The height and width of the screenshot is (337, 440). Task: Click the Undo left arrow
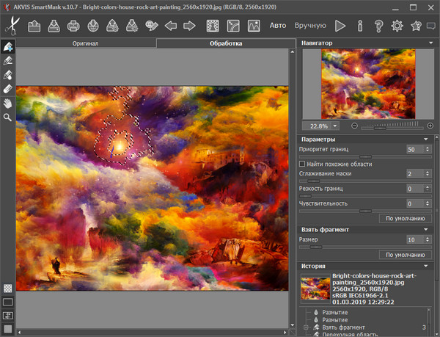coord(171,26)
